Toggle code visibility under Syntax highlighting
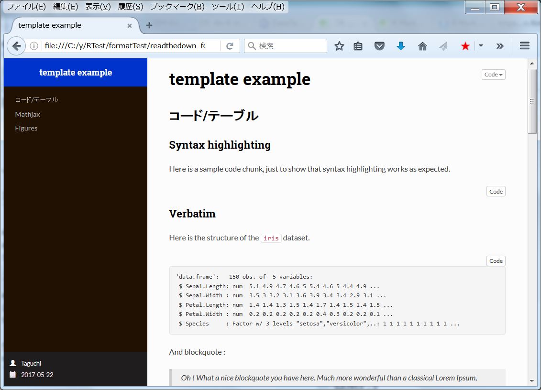The width and height of the screenshot is (541, 390). tap(496, 191)
